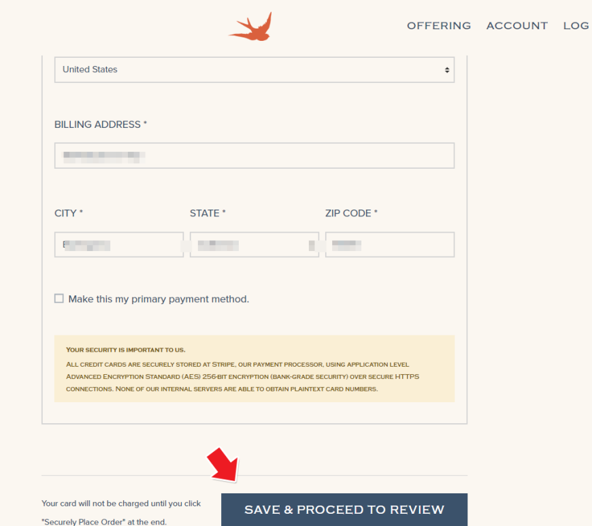Click the country select arrows icon
The image size is (592, 526).
tap(447, 70)
